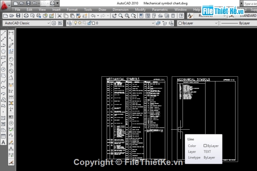Open the Layer Properties Manager icon
257x171 pixels.
point(69,23)
